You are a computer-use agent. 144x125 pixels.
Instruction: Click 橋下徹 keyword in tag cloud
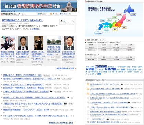click(x=115, y=72)
